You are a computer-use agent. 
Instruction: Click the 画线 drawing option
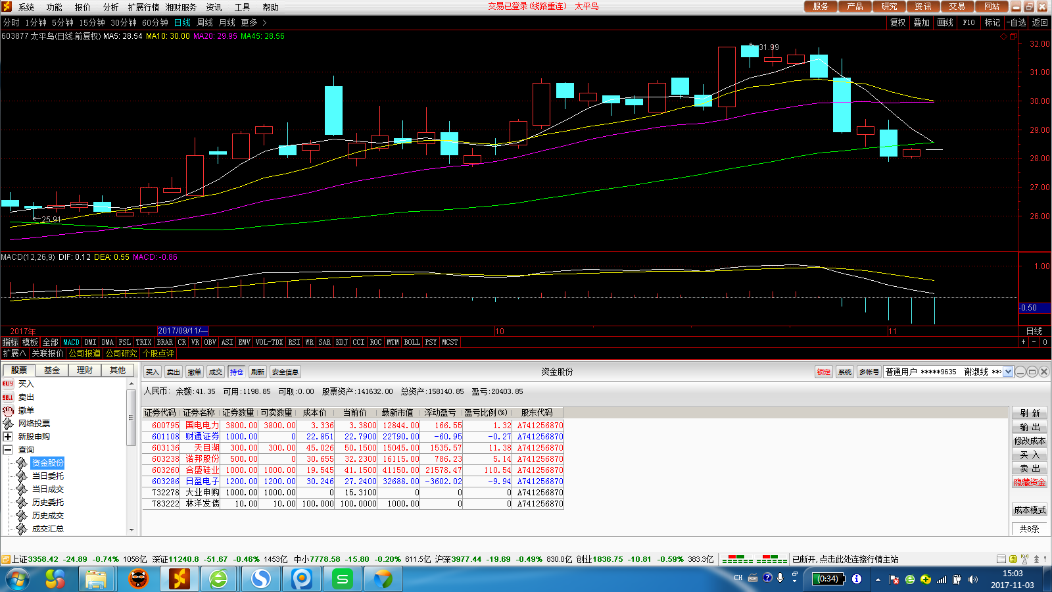tap(945, 22)
